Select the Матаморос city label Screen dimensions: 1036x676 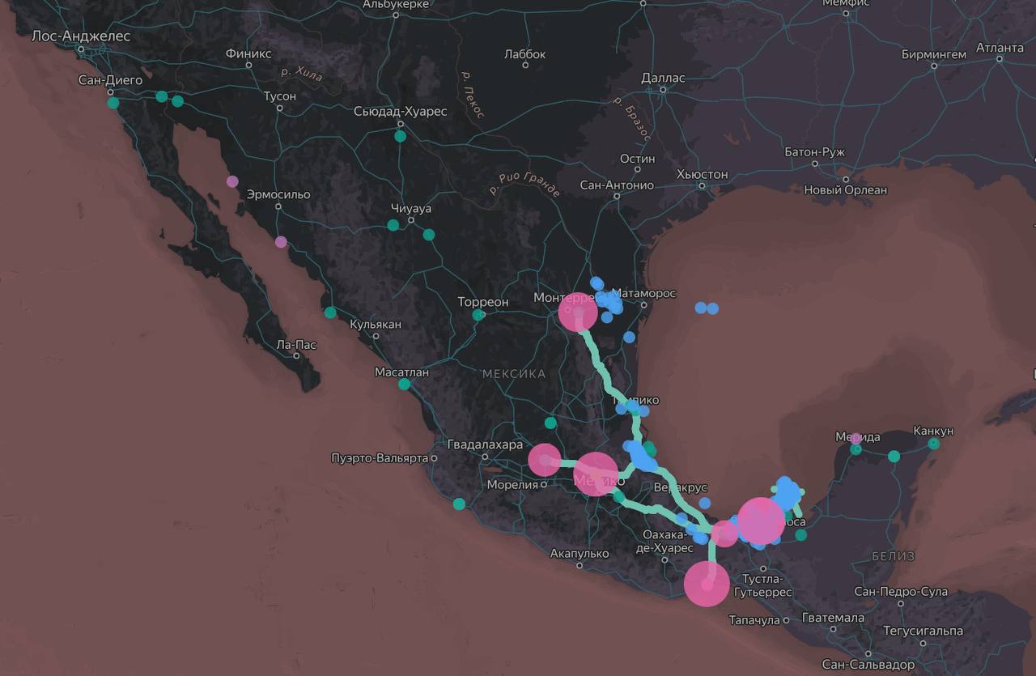coord(644,293)
